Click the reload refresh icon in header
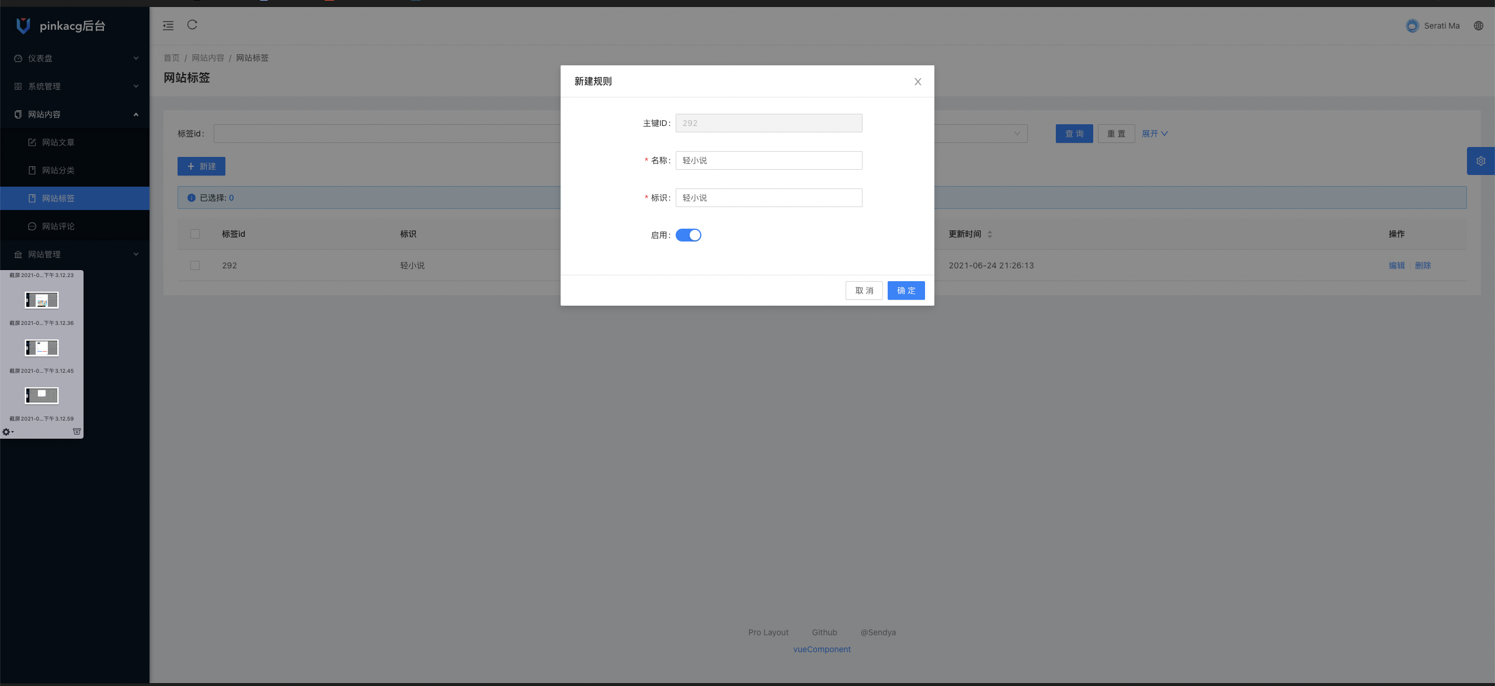1495x686 pixels. click(192, 24)
